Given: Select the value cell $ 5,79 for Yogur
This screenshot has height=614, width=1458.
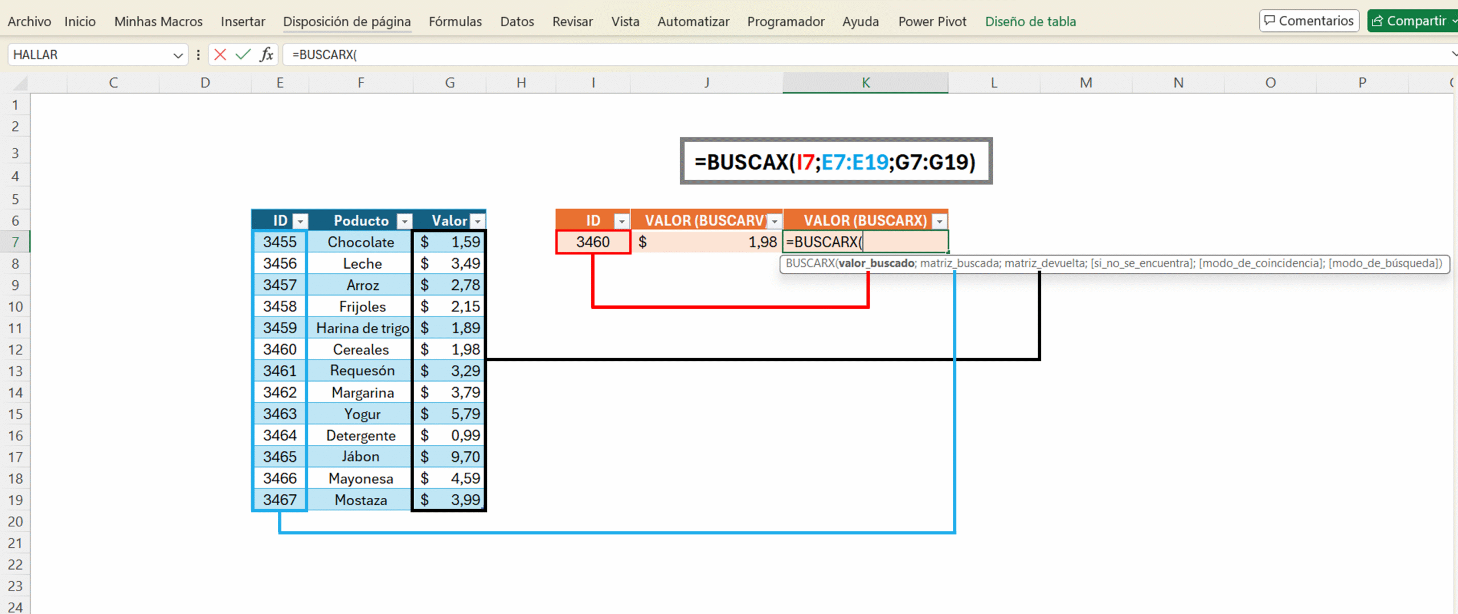Looking at the screenshot, I should 449,414.
